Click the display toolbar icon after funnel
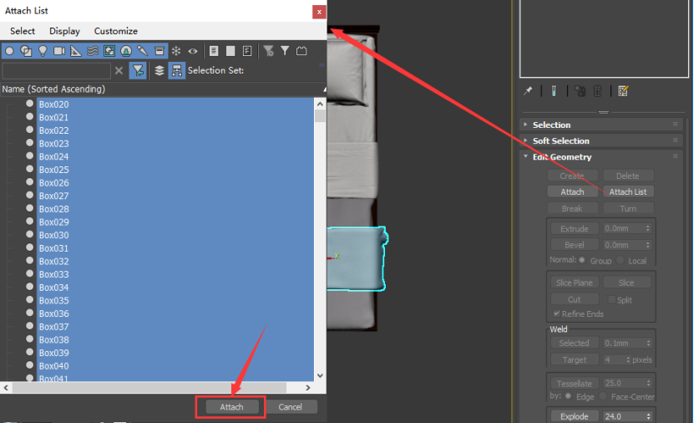The height and width of the screenshot is (423, 694). (301, 51)
